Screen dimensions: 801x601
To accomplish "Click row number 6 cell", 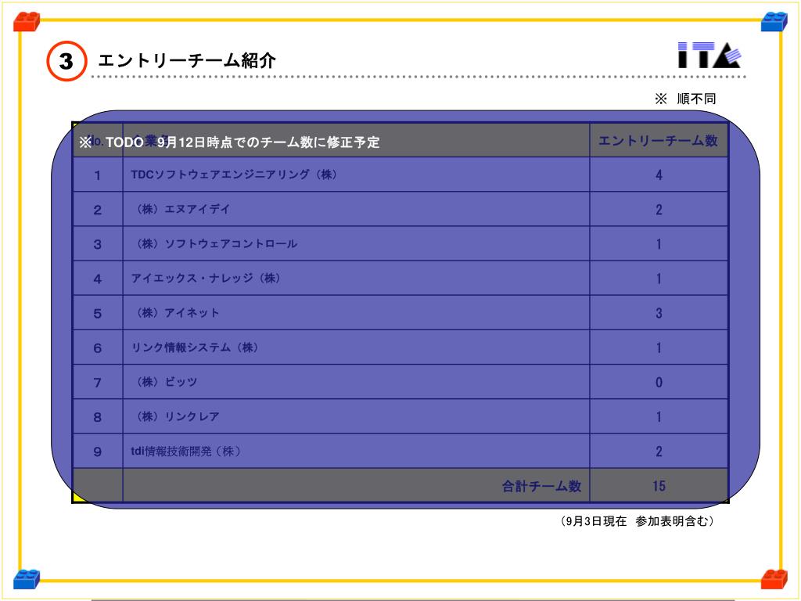I will click(98, 347).
